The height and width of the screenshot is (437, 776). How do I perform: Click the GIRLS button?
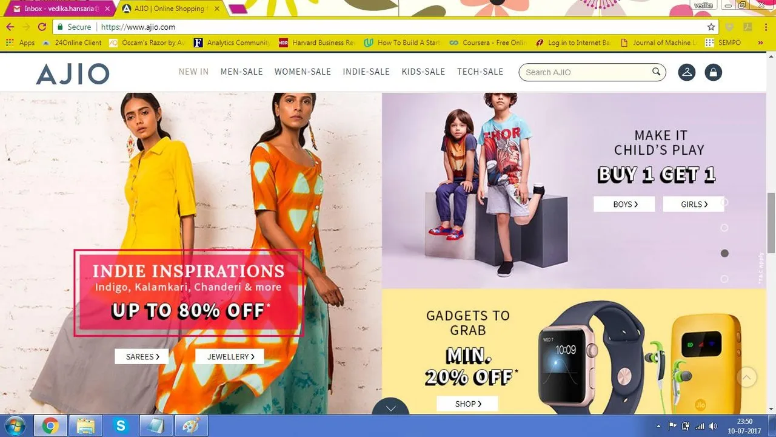click(694, 204)
